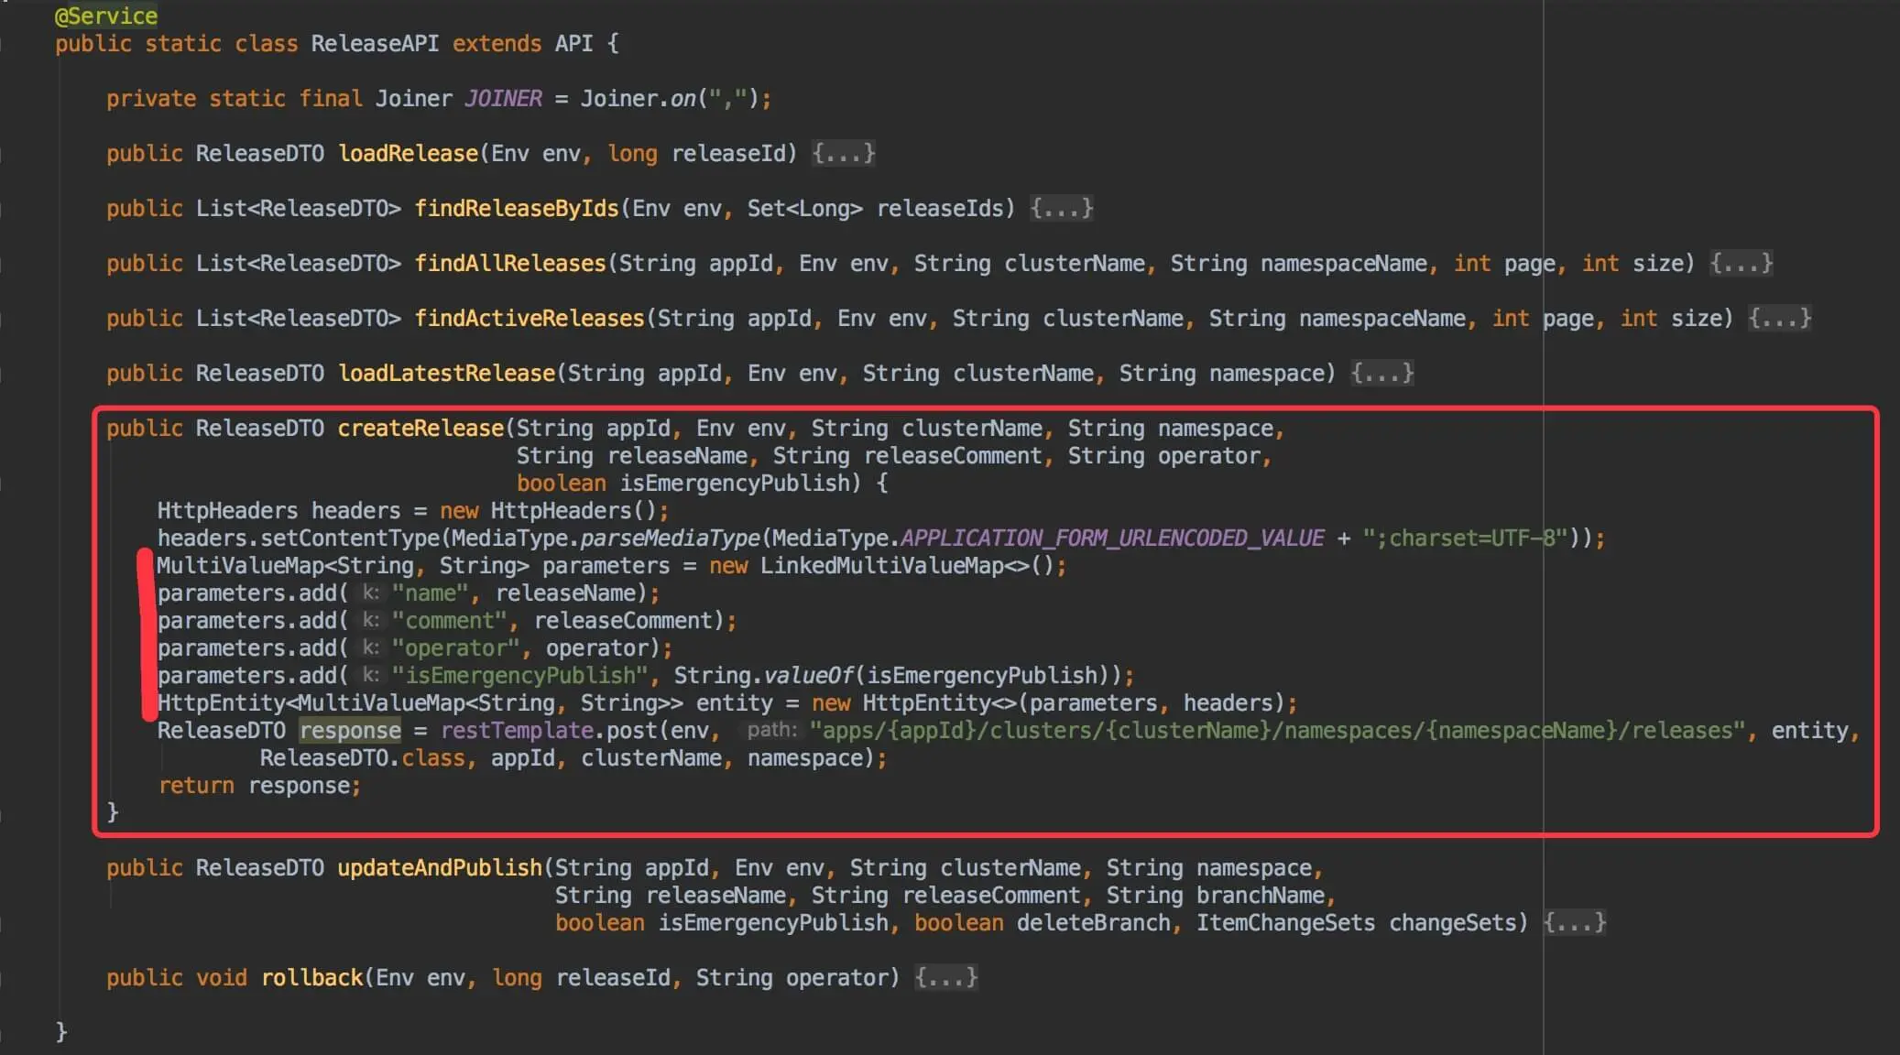1900x1055 pixels.
Task: Expand the collapsed findReleaseByIds code block
Action: 1060,208
